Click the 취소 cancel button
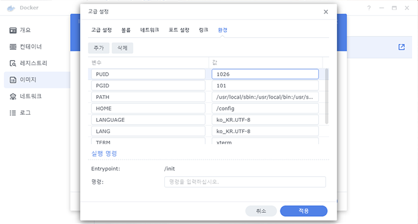 point(261,211)
